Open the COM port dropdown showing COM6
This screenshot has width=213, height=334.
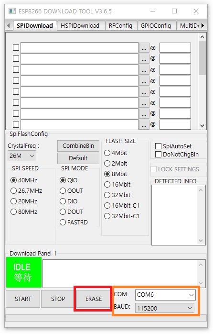coord(165,295)
